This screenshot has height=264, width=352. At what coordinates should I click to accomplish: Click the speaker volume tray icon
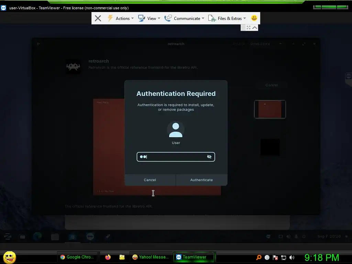[x=292, y=257]
